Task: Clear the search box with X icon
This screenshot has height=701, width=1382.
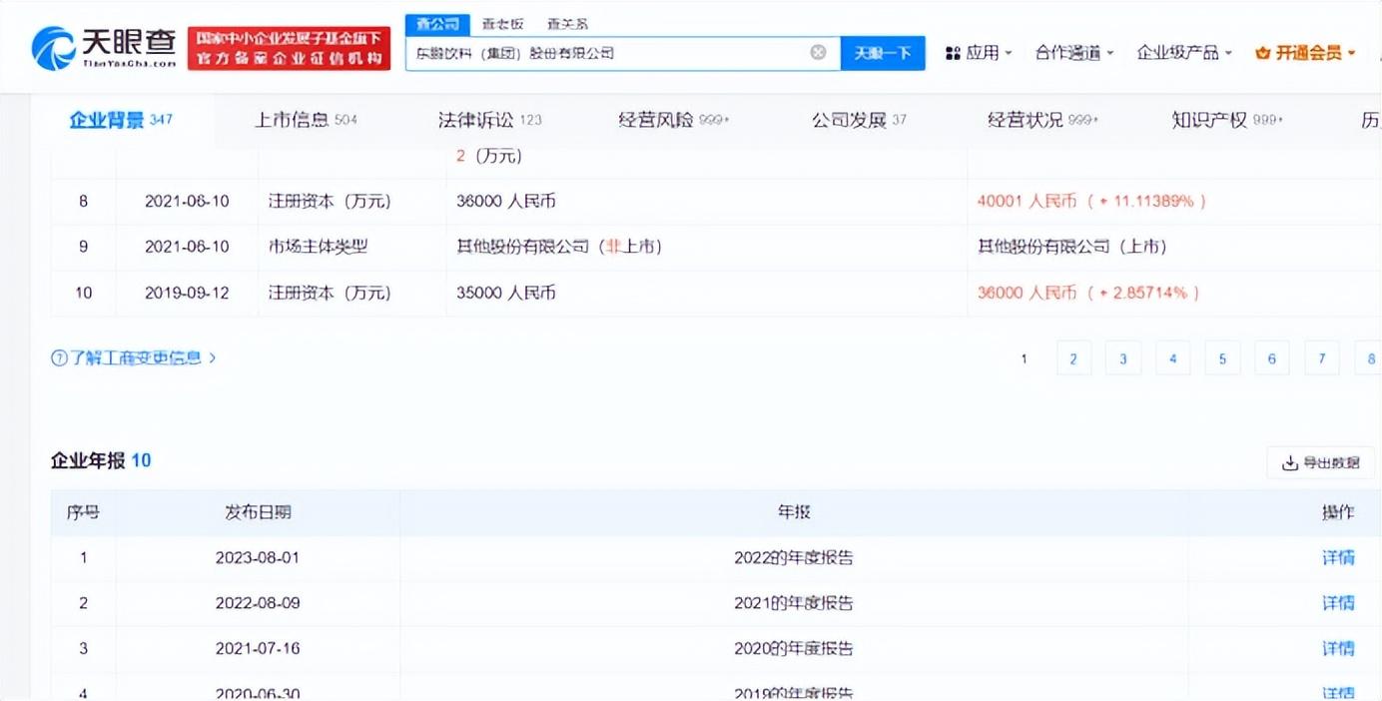Action: 818,53
